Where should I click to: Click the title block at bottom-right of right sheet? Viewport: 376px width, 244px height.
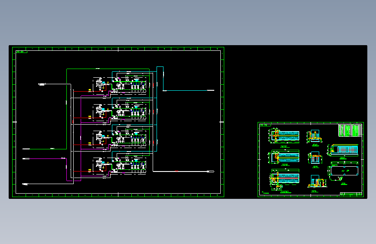[x=351, y=194]
